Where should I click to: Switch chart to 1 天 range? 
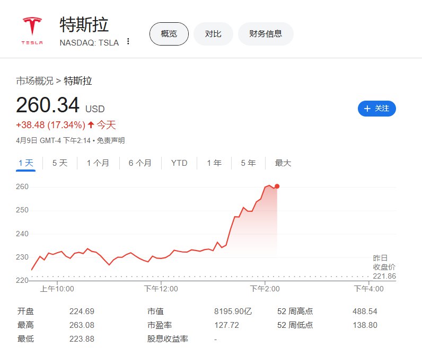(26, 163)
